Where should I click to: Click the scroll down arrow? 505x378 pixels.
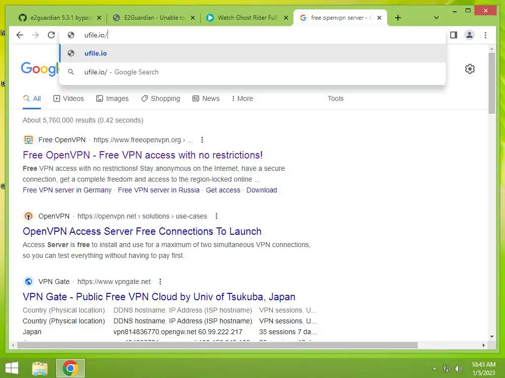492,337
